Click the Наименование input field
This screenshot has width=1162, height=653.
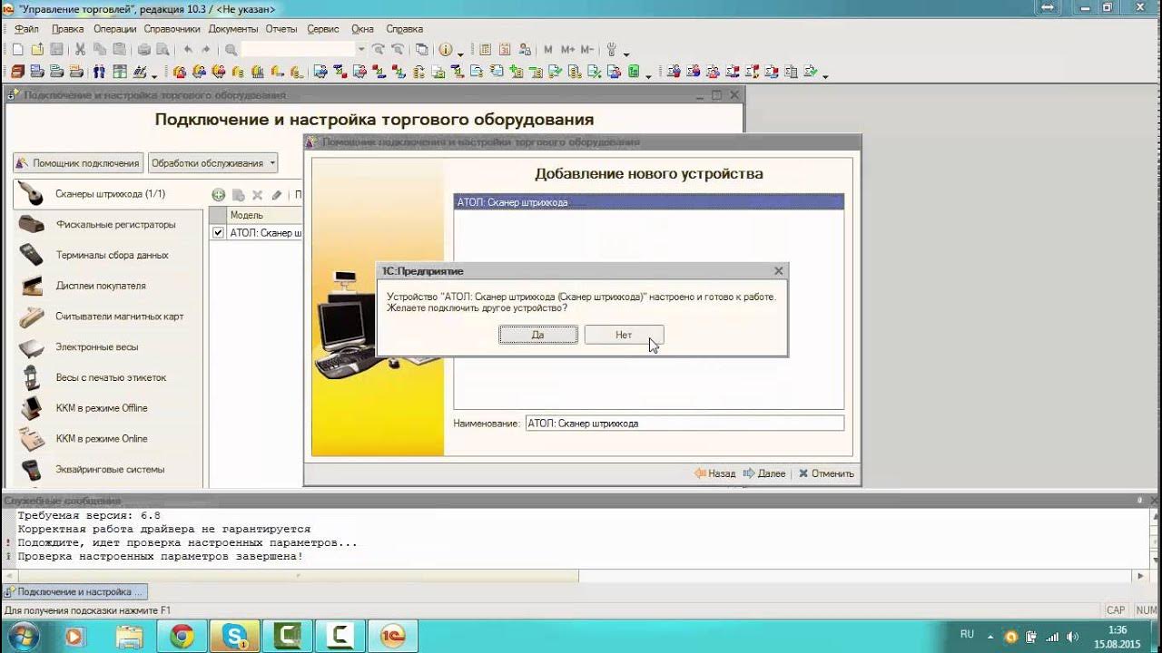684,424
